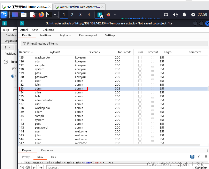
Task: Switch to the Positions tab in attack window
Action: pyautogui.click(x=46, y=35)
